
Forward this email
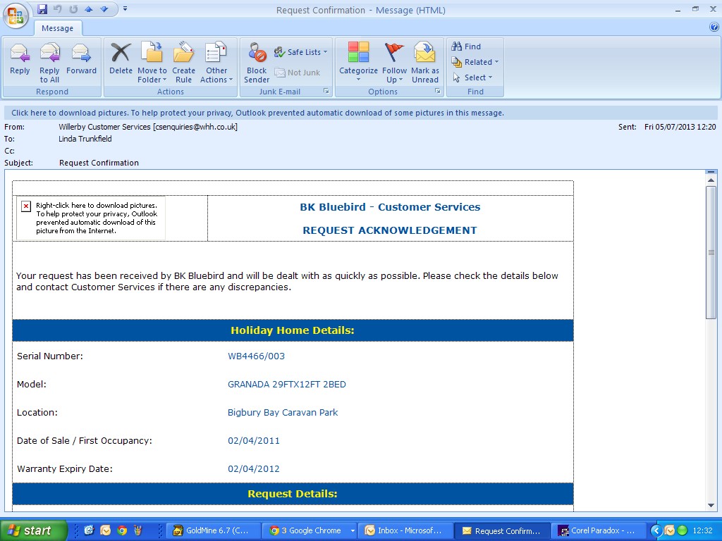(x=82, y=59)
